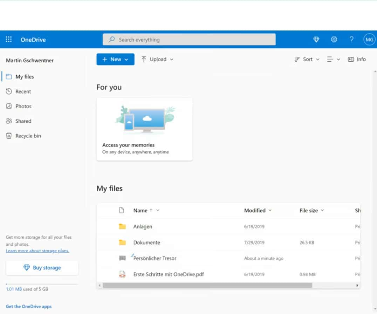Click the 26.5 KB file size
This screenshot has width=377, height=314.
pyautogui.click(x=307, y=243)
